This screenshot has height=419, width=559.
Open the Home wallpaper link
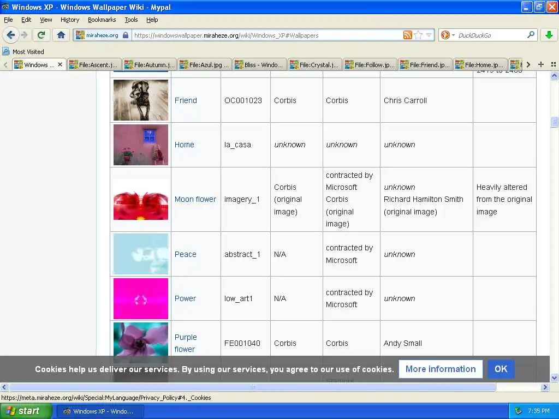[x=185, y=145]
